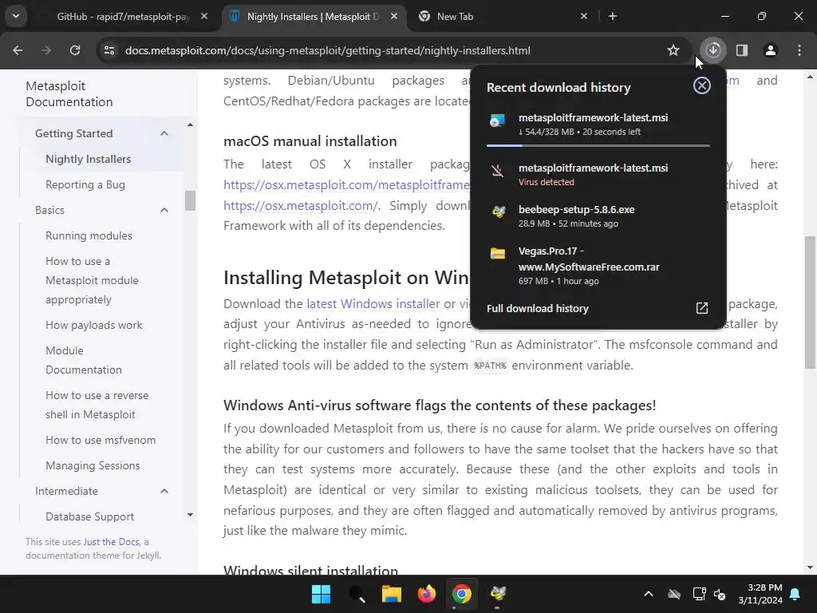View site information icon in address bar
This screenshot has height=613, width=817.
click(x=109, y=50)
